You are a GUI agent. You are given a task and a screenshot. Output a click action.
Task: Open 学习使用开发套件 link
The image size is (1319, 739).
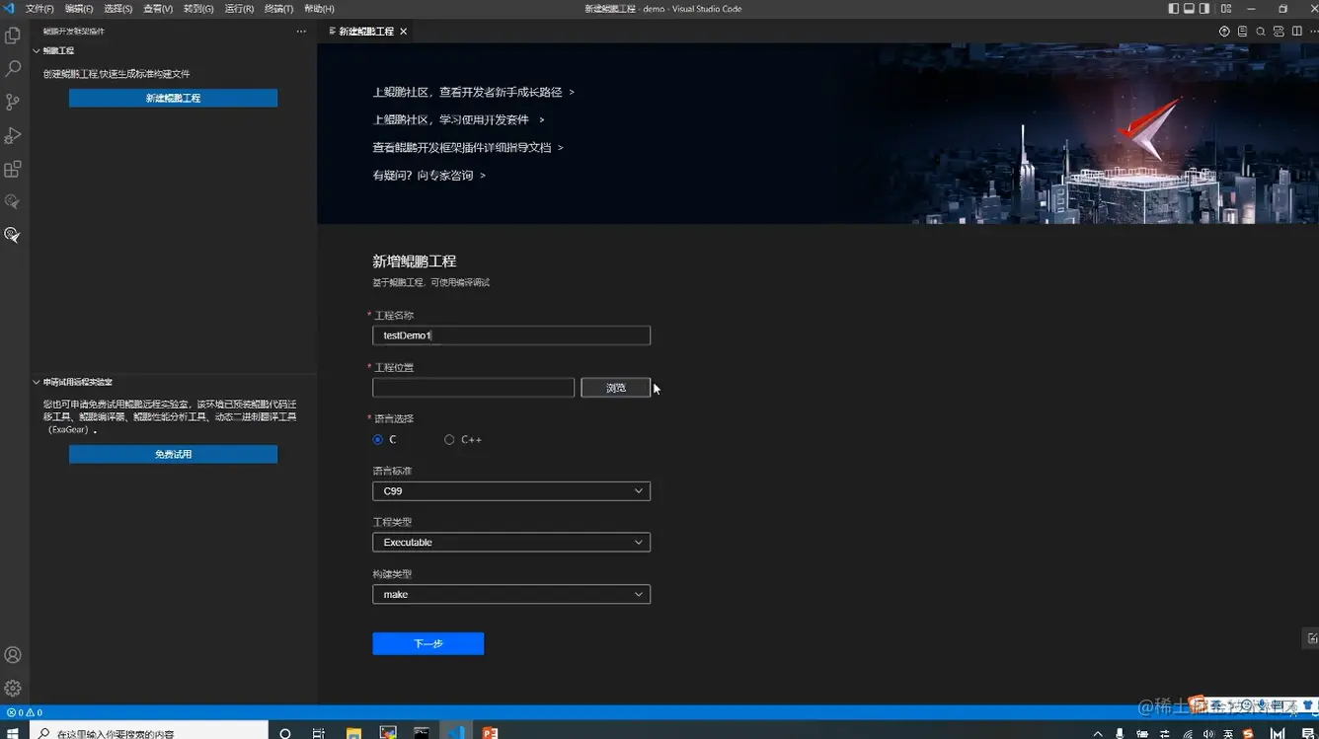(x=458, y=119)
